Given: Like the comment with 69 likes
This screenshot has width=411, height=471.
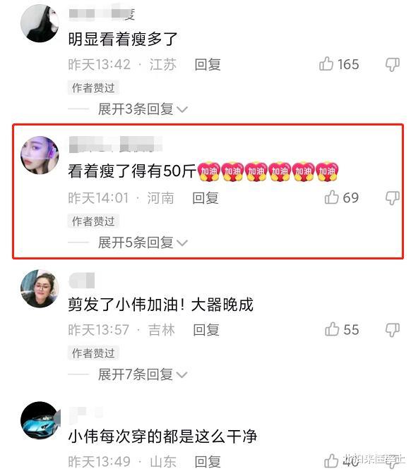Looking at the screenshot, I should [x=332, y=197].
